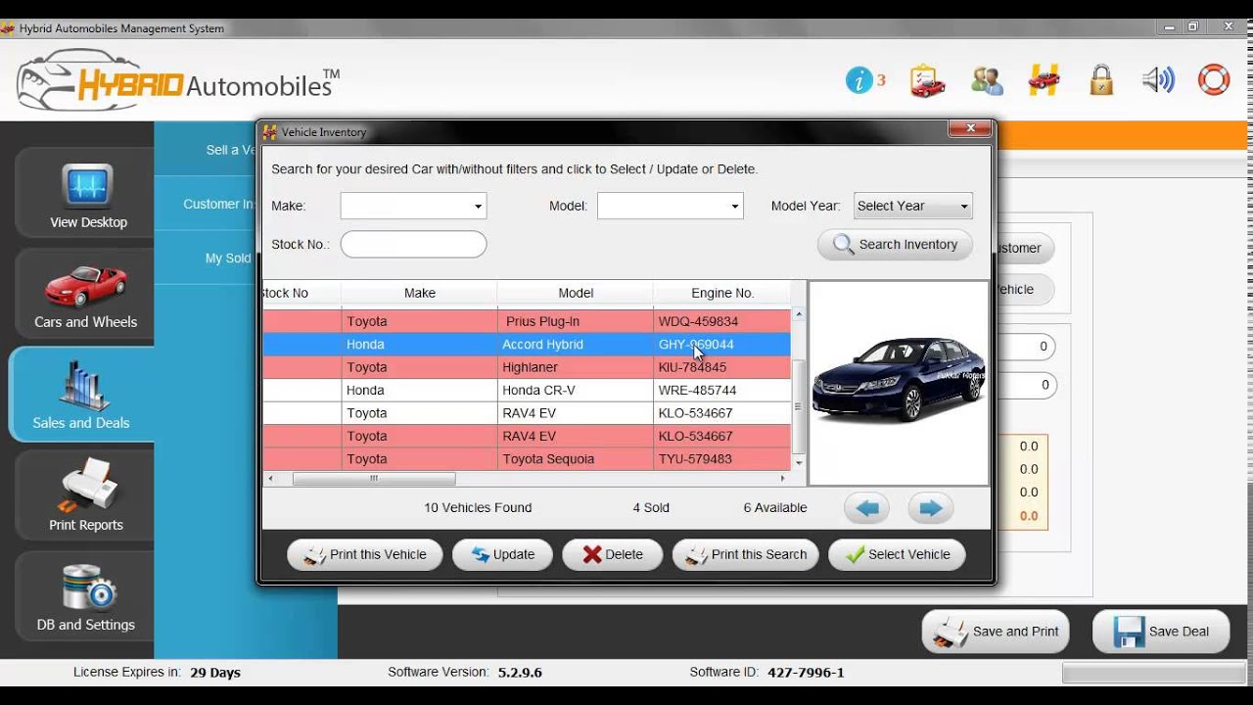Open View Desktop from sidebar

[86, 195]
